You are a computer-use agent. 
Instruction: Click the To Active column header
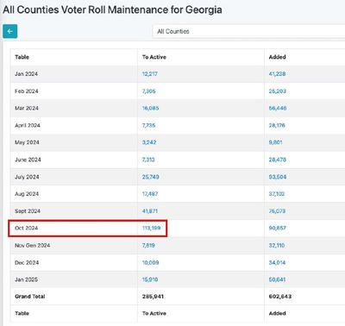pyautogui.click(x=154, y=57)
